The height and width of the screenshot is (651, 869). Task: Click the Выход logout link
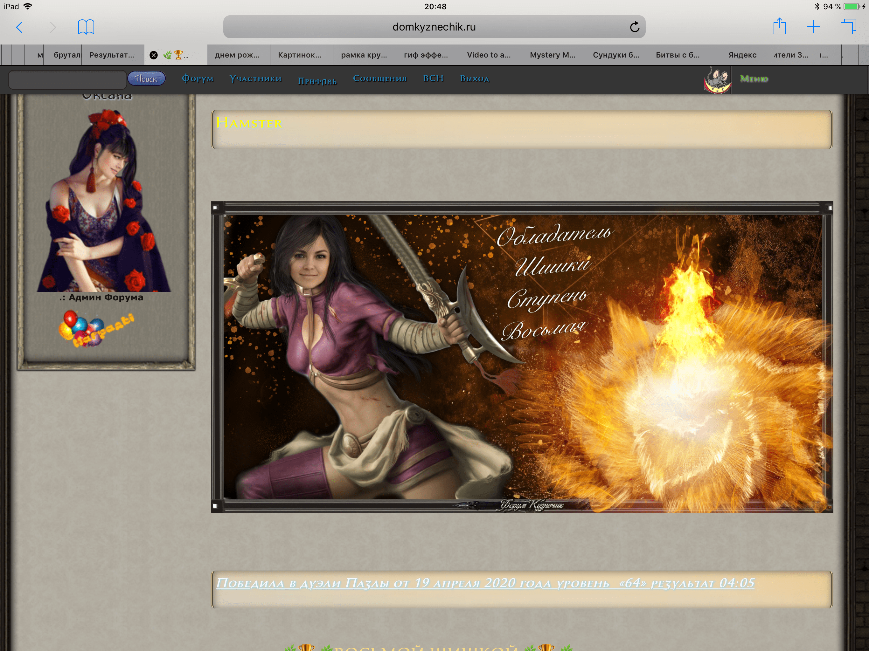tap(475, 79)
